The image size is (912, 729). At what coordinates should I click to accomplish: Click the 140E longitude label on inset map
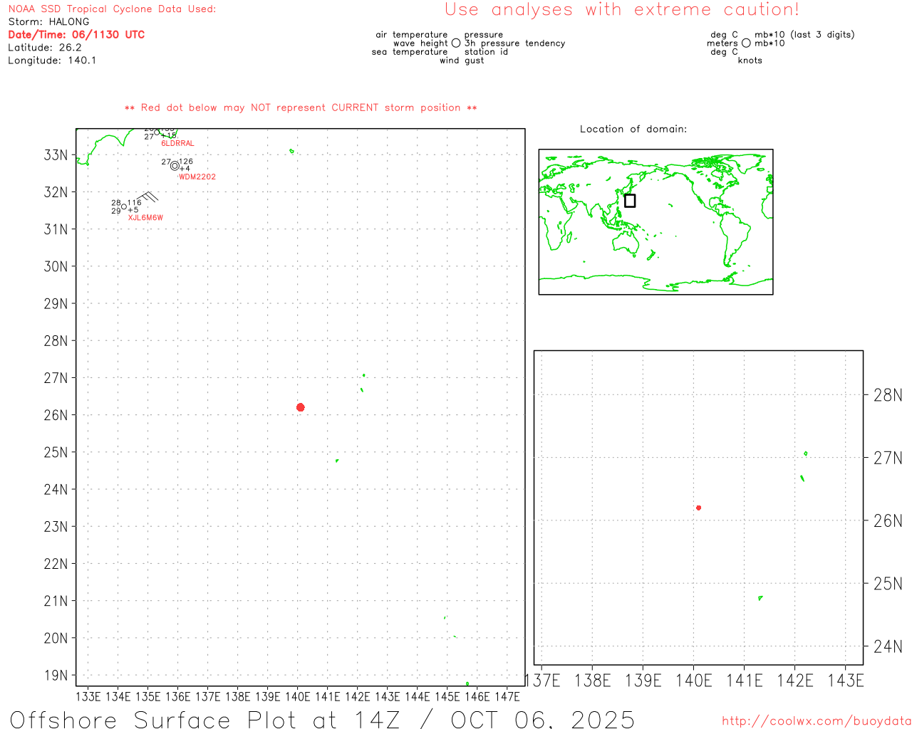(693, 681)
